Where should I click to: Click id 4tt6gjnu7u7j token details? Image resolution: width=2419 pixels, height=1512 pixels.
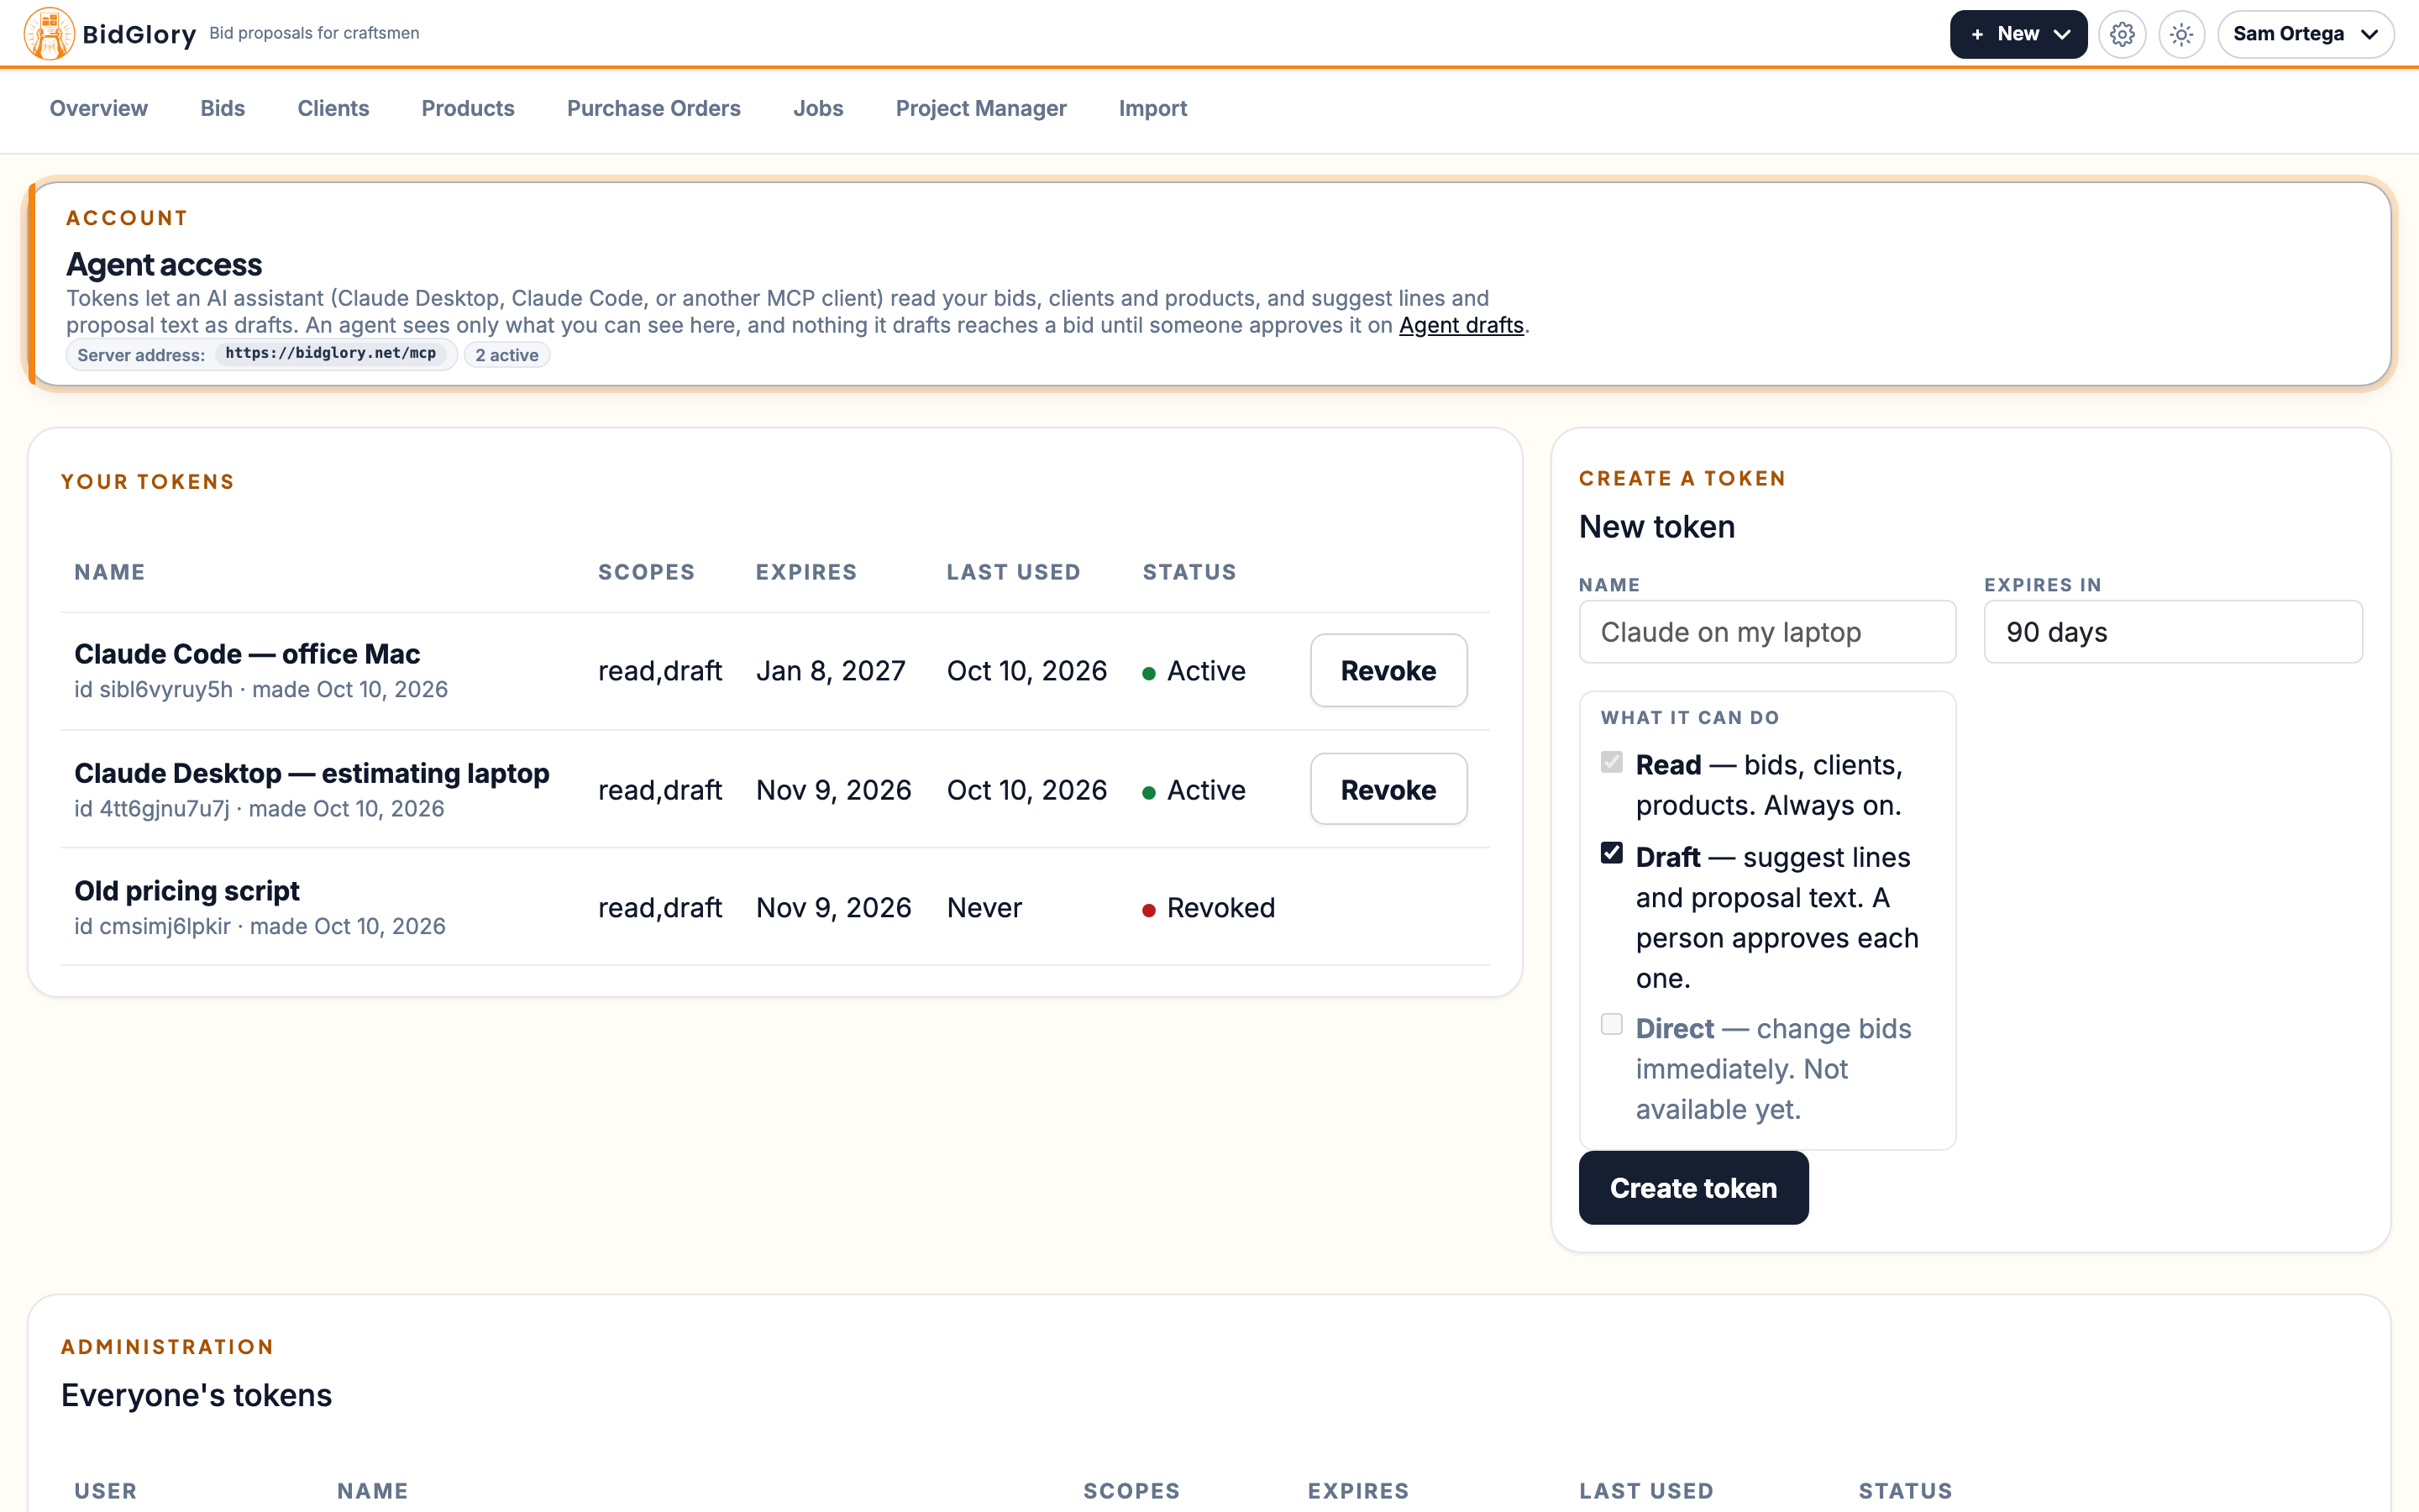point(259,808)
